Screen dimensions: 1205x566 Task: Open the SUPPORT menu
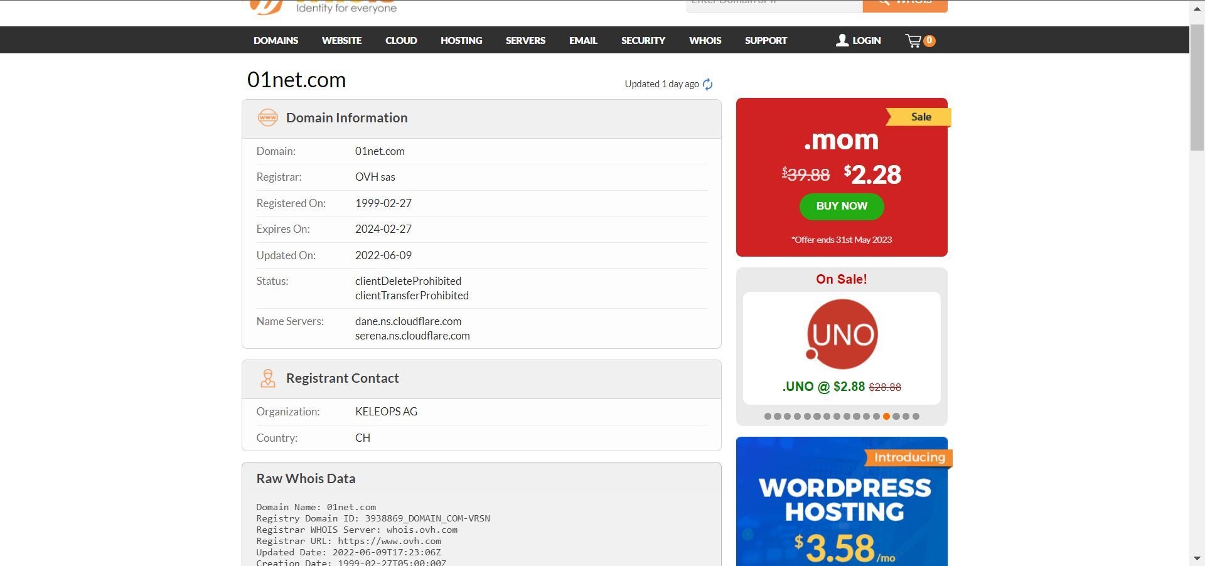[x=766, y=40]
